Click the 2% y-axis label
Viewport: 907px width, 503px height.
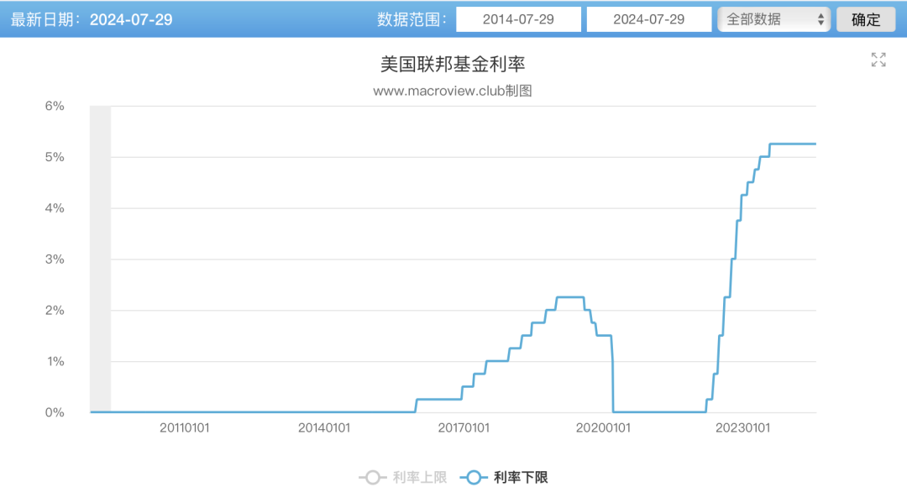point(55,311)
